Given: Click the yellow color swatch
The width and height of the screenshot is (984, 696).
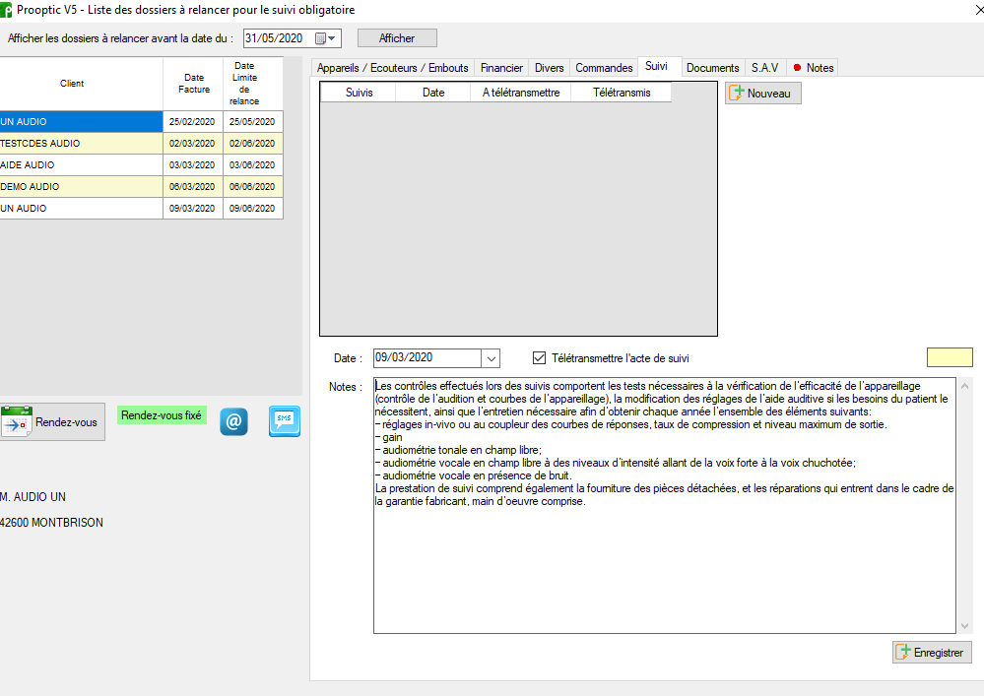Looking at the screenshot, I should (950, 357).
